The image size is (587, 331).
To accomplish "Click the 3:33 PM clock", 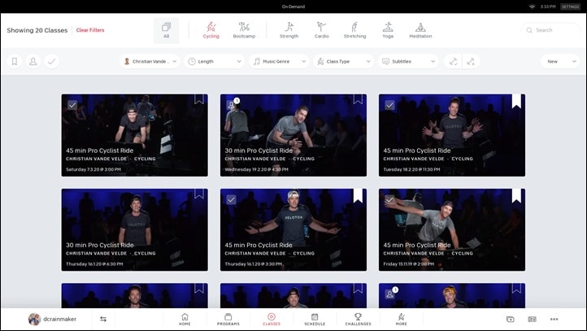I will 548,7.
